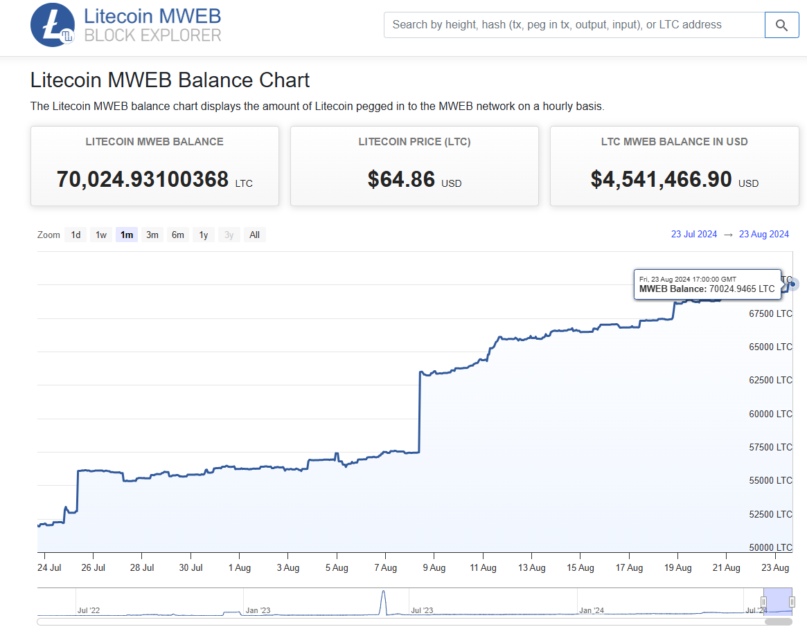Screen dimensions: 807x629
Task: Click the 19 Aug x-axis label
Action: 678,568
